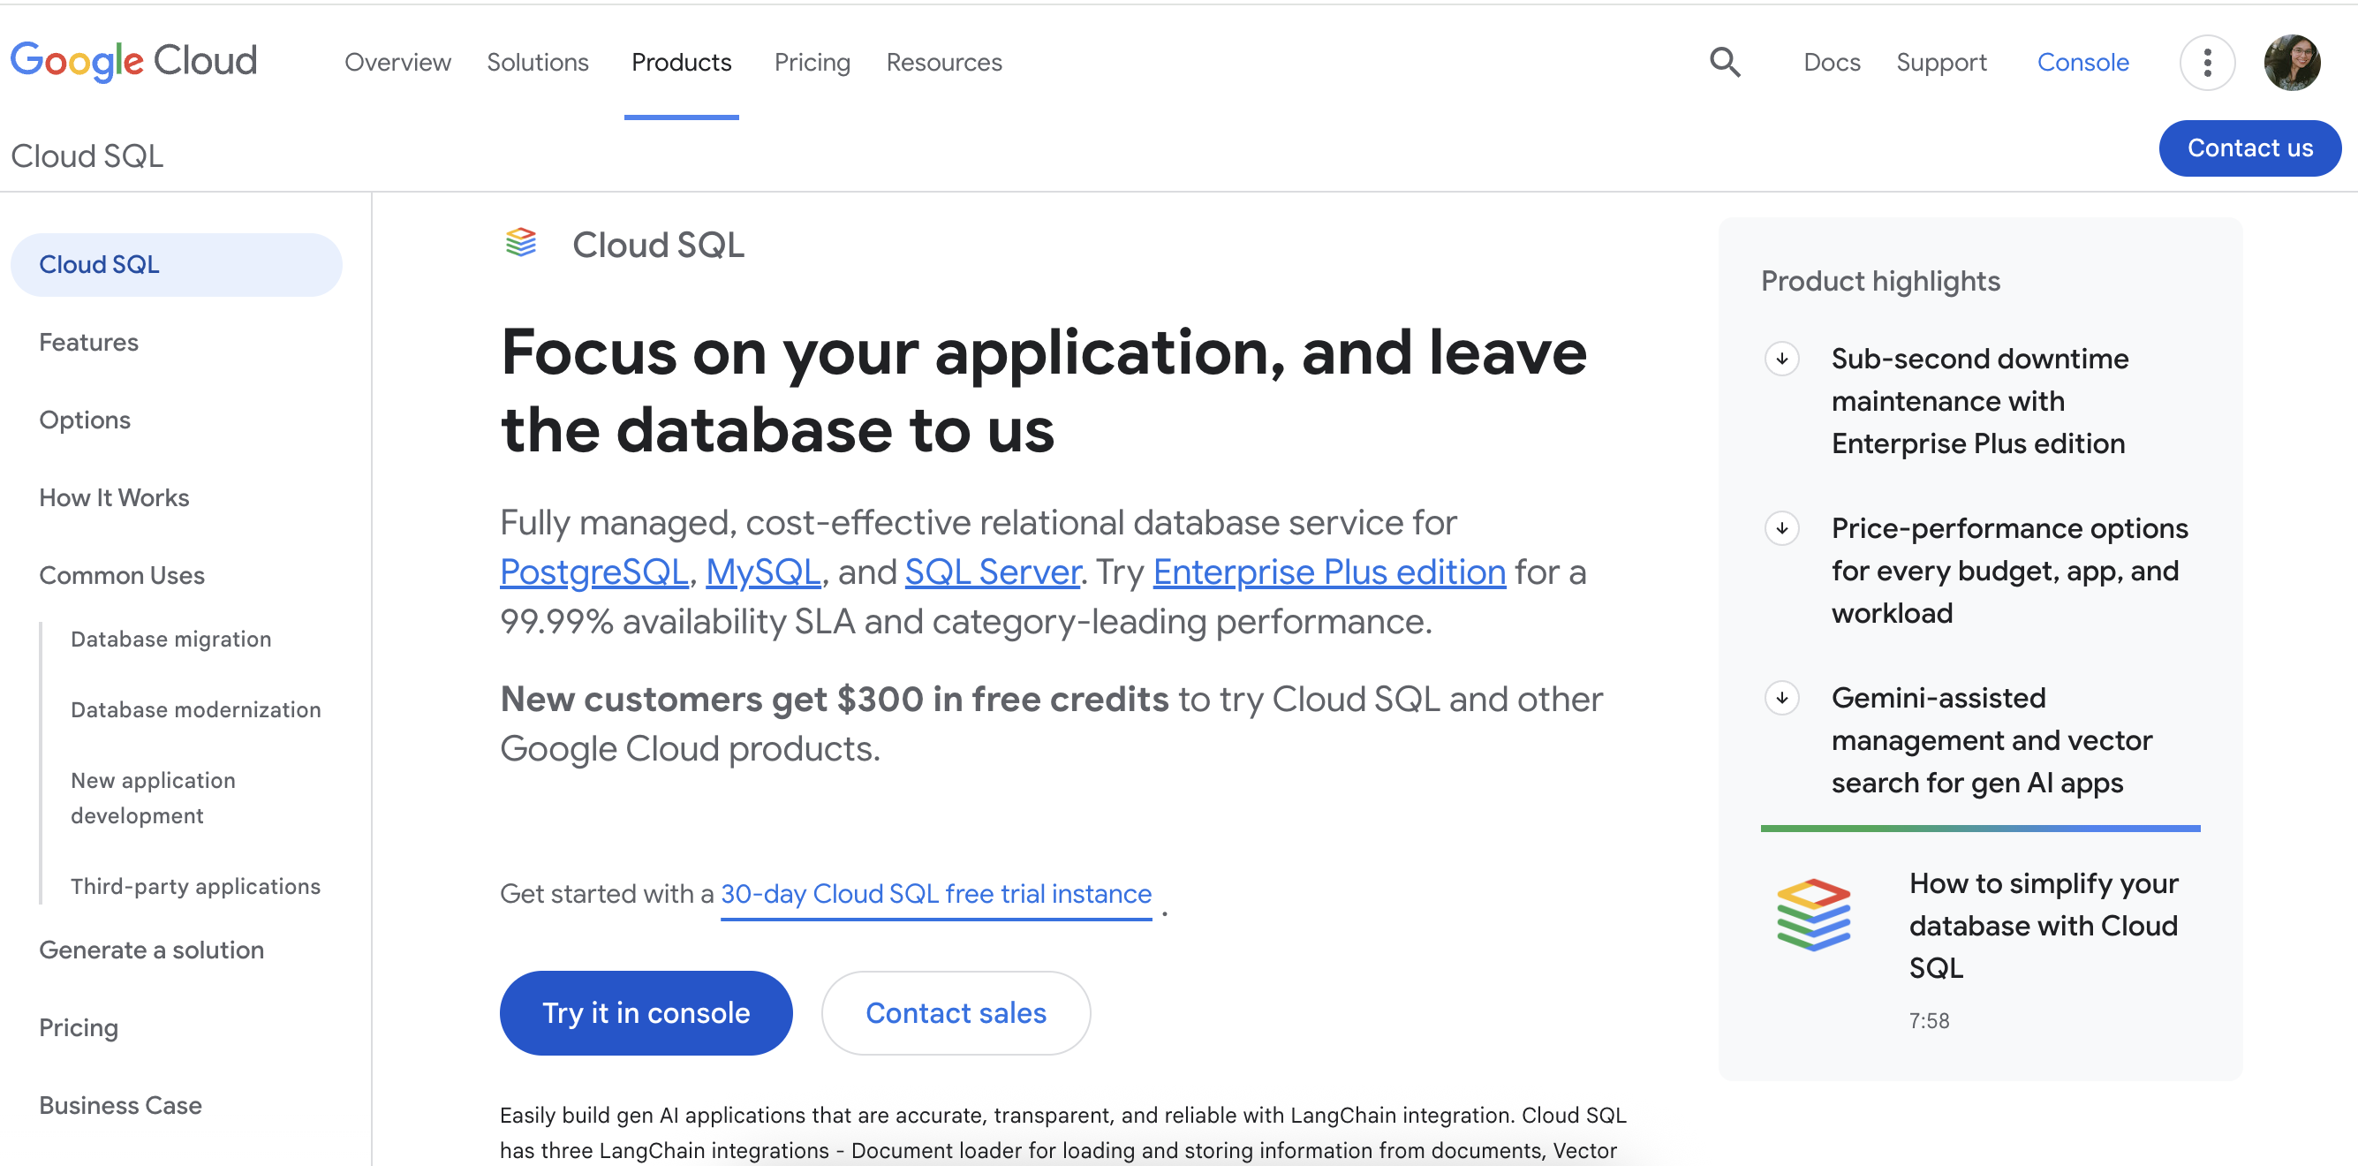Open the 30-day free trial instance link
Image resolution: width=2358 pixels, height=1166 pixels.
pyautogui.click(x=935, y=893)
